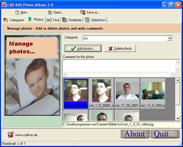Viewport: 183px width, 147px height.
Task: Click the CAD-KAS logo icon
Action: click(x=11, y=134)
